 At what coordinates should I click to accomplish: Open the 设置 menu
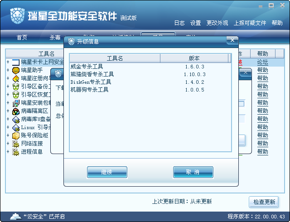click(195, 23)
